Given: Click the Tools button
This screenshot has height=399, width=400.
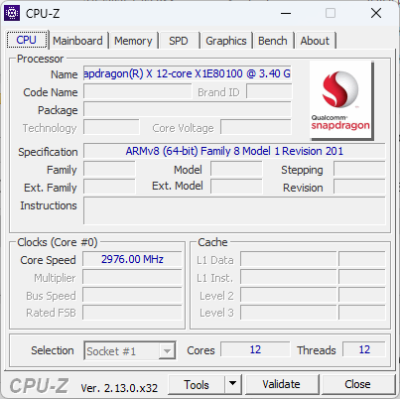Looking at the screenshot, I should [197, 384].
